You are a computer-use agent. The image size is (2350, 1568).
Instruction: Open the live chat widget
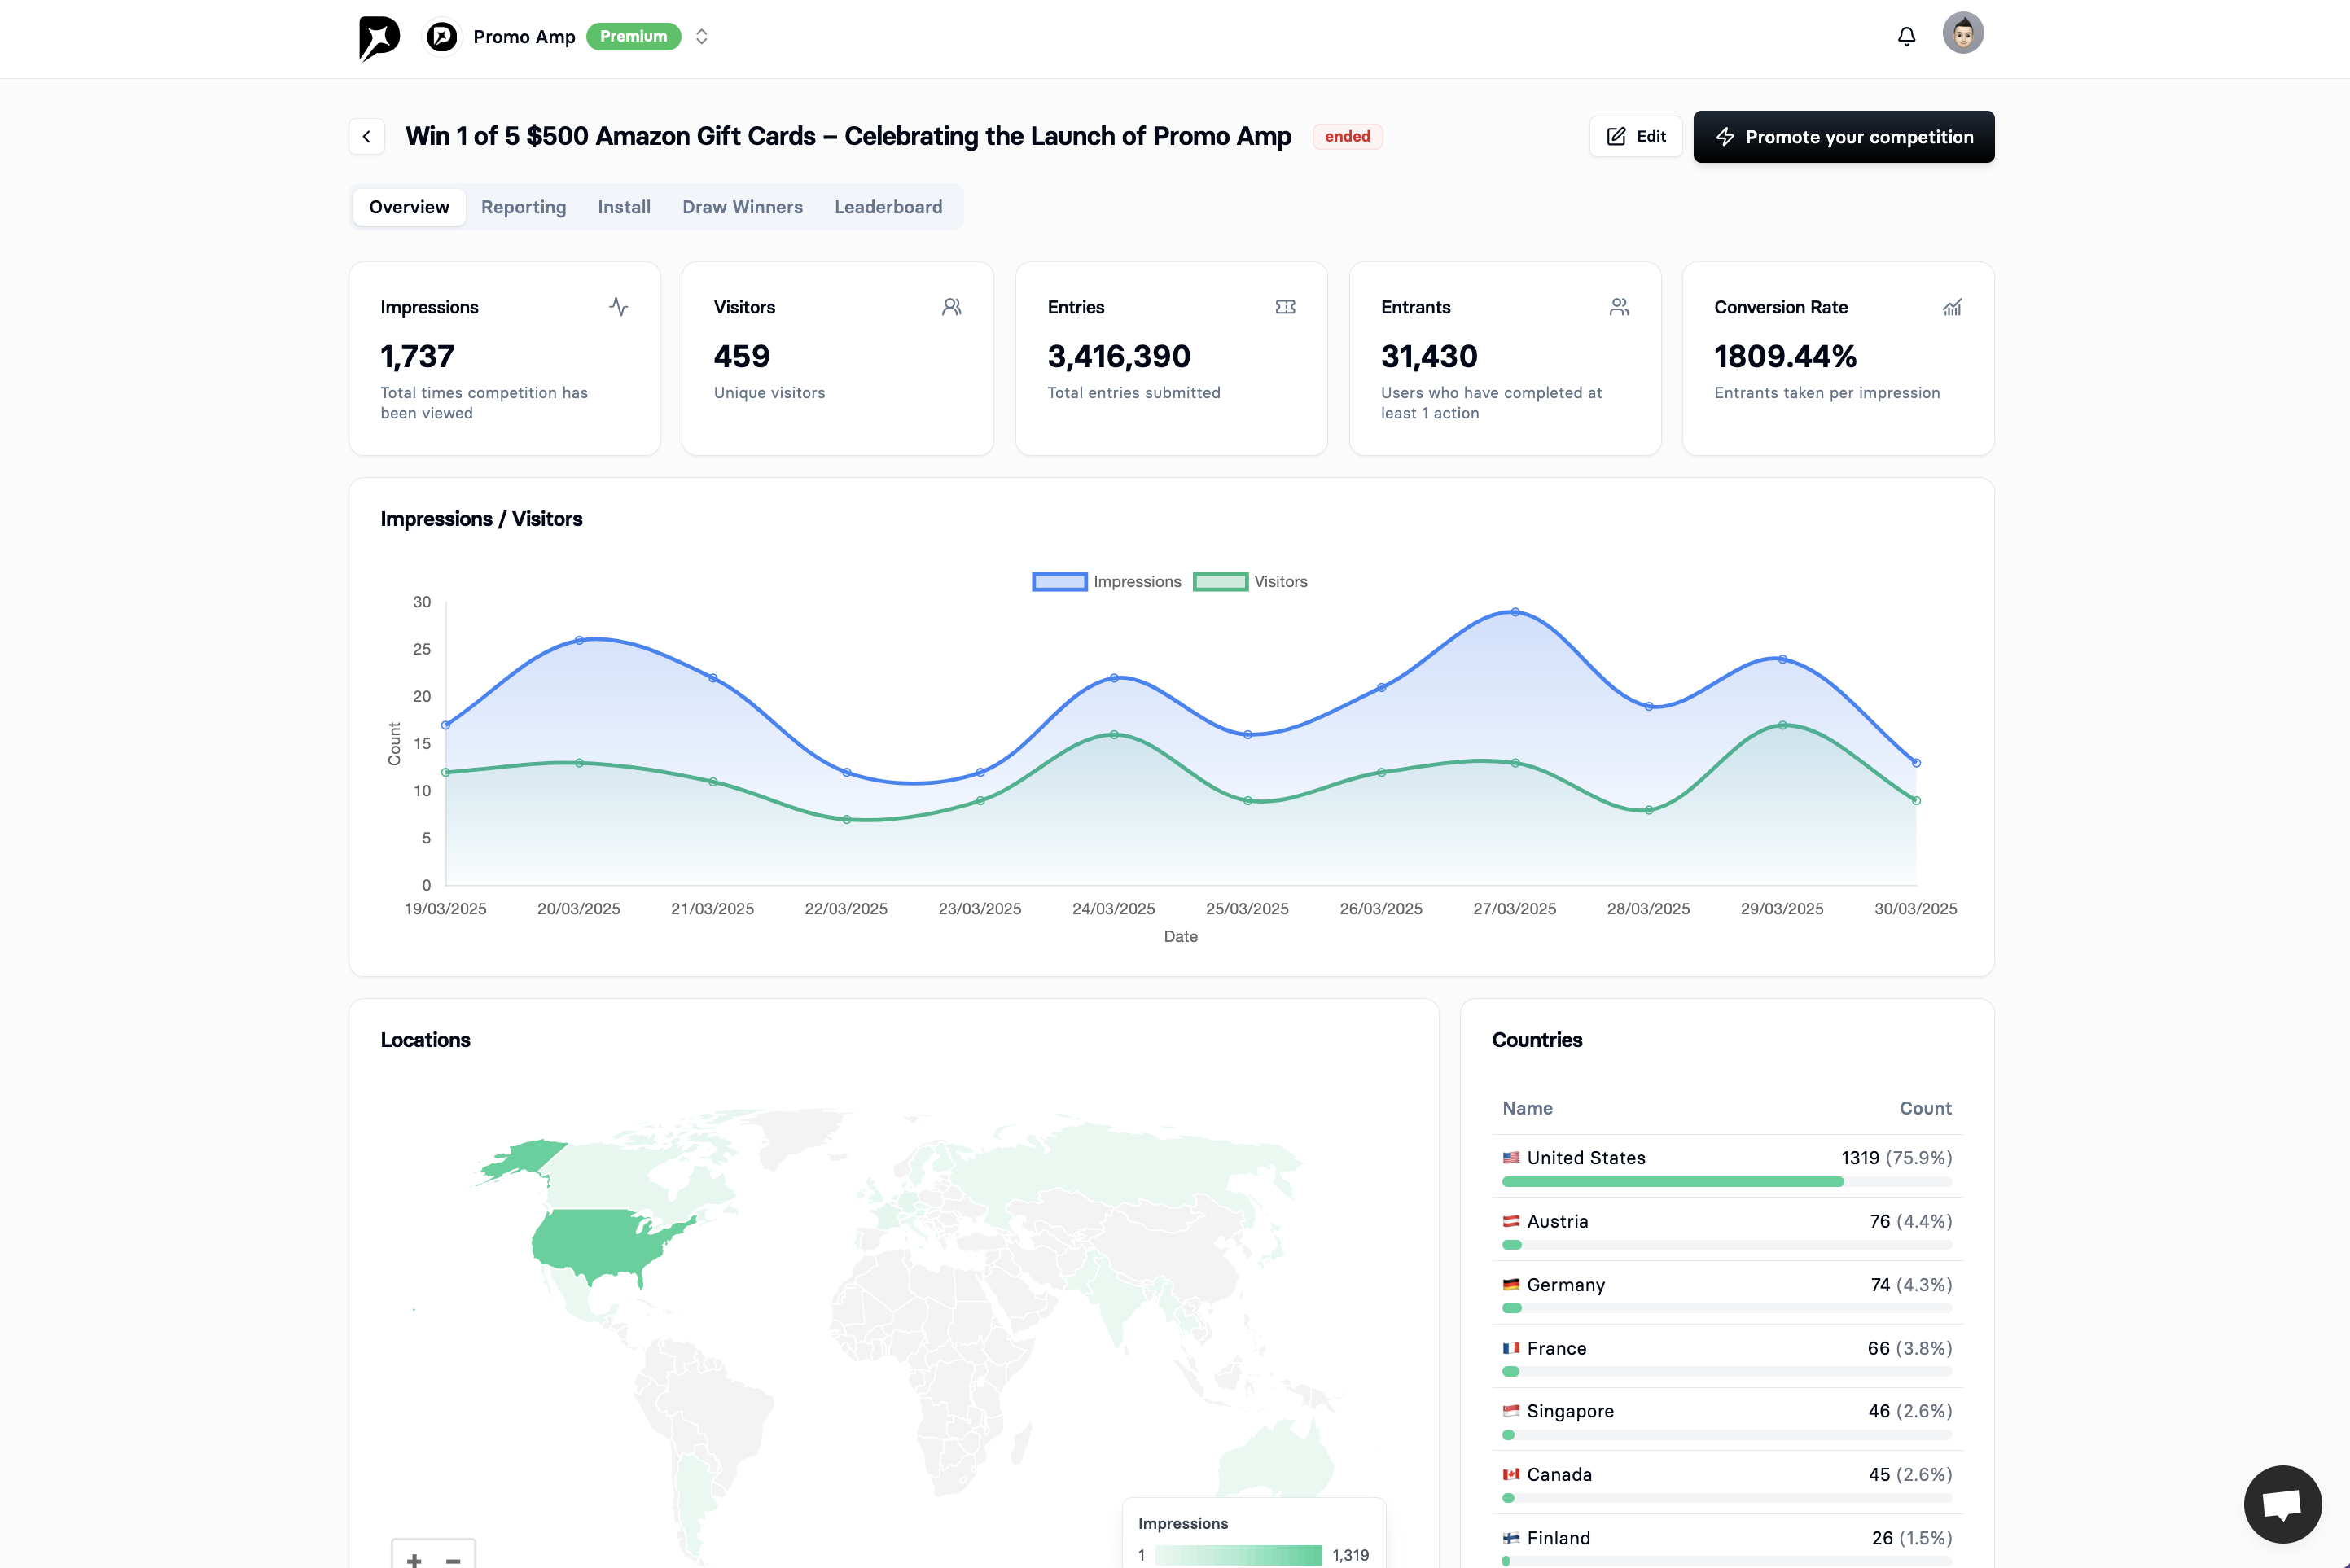click(2282, 1503)
